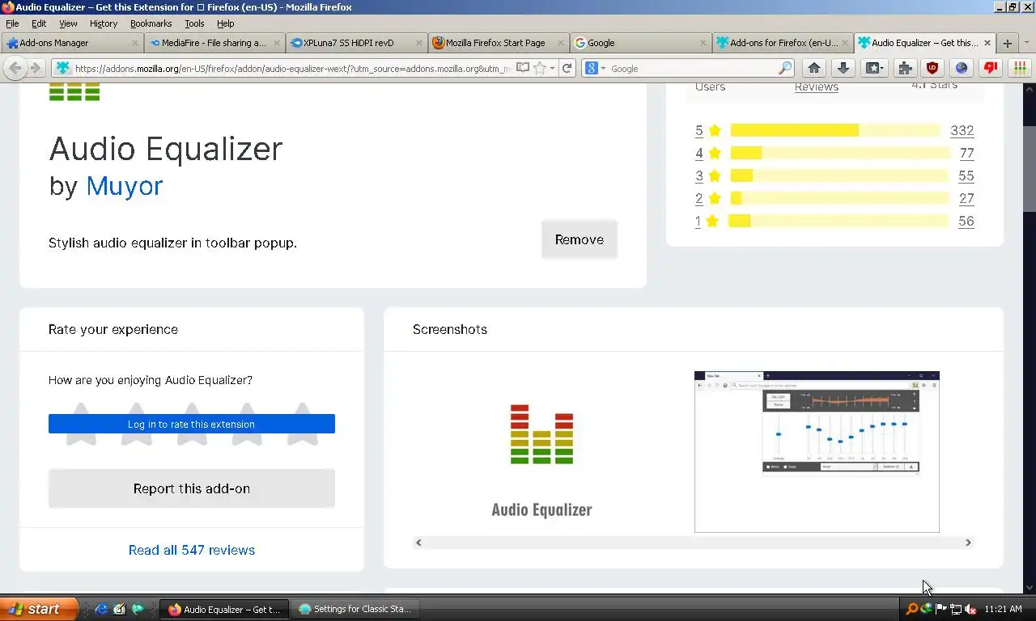Image resolution: width=1036 pixels, height=621 pixels.
Task: Switch to Settings for Classic Start taskbar item
Action: click(x=355, y=610)
